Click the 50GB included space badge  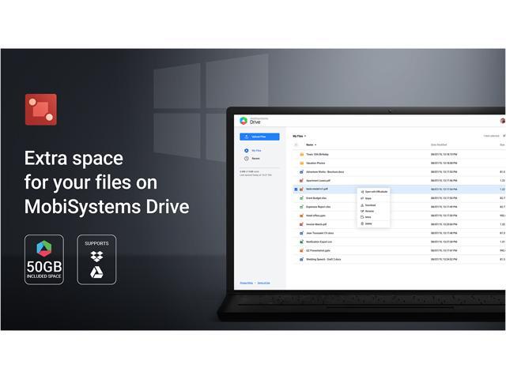coord(44,260)
